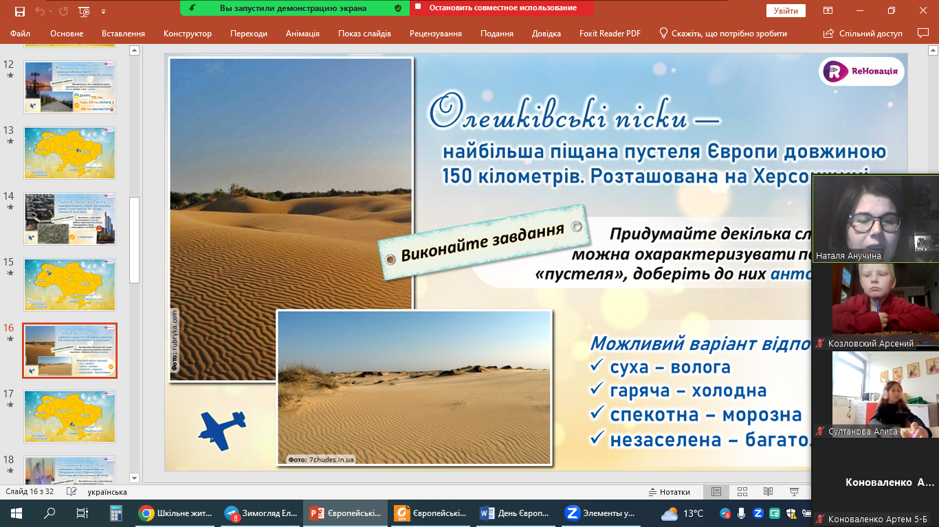The width and height of the screenshot is (939, 527).
Task: Click Наталя Анучина video tile in Zoom
Action: tap(875, 218)
